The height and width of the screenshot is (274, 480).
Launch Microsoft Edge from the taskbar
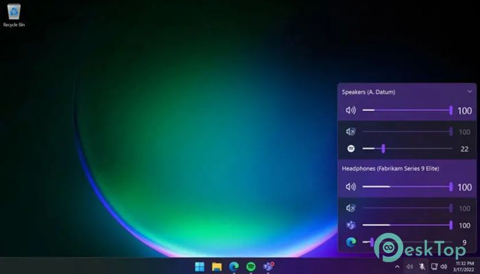click(234, 266)
